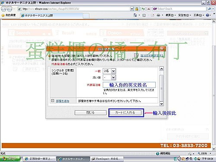Open PhotoImpact from the taskbar

107,159
